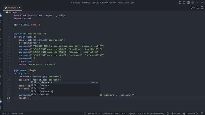
Task: Change indentation via Espacios: 4
Action: 107,114
